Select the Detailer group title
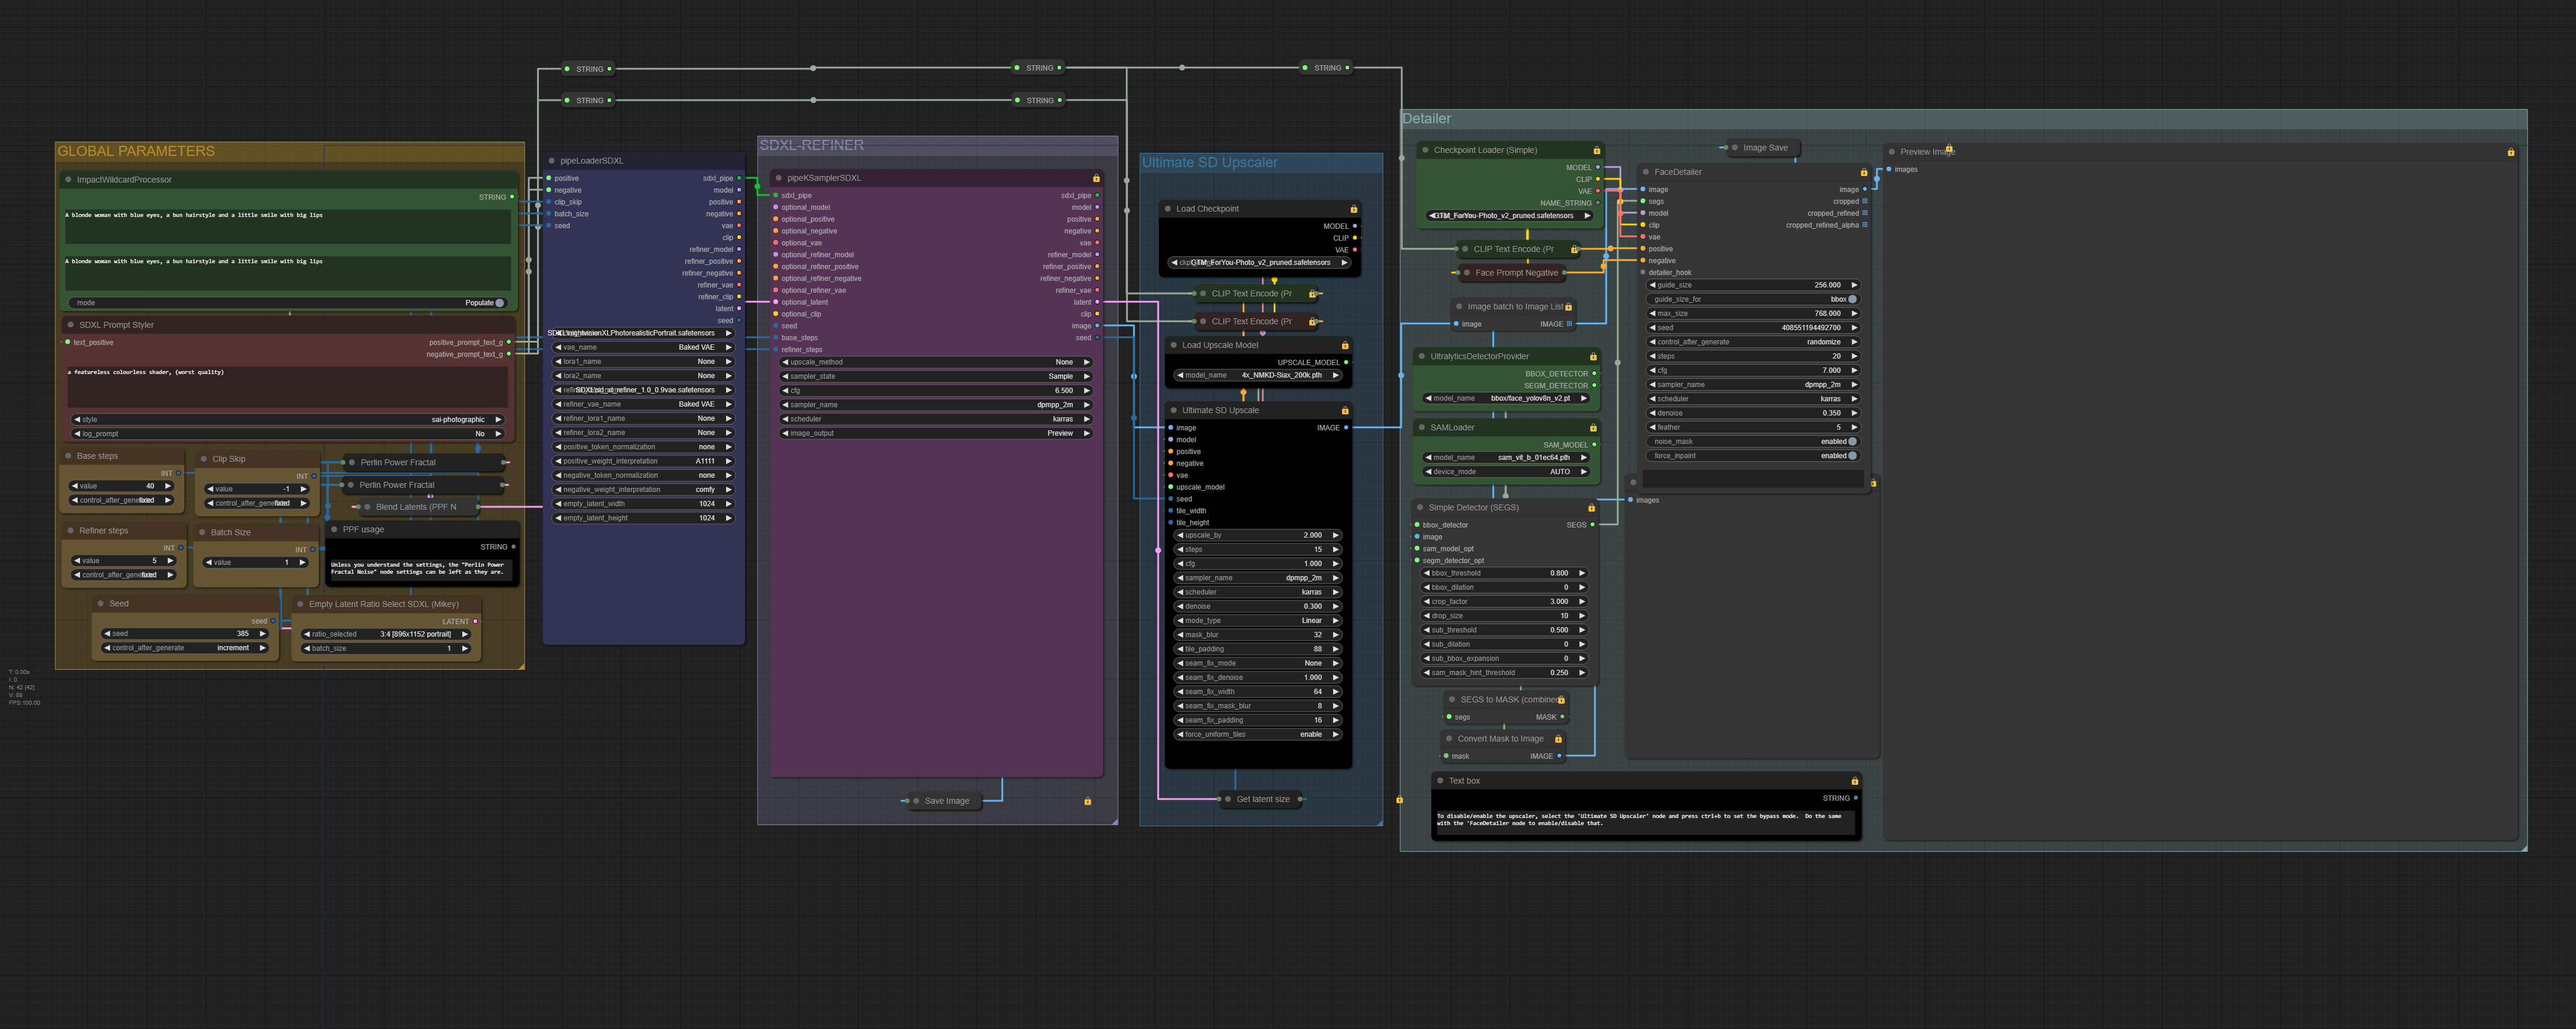The height and width of the screenshot is (1029, 2576). pos(1426,119)
